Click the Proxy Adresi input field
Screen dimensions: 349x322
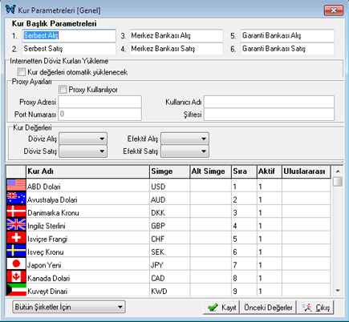tap(100, 102)
